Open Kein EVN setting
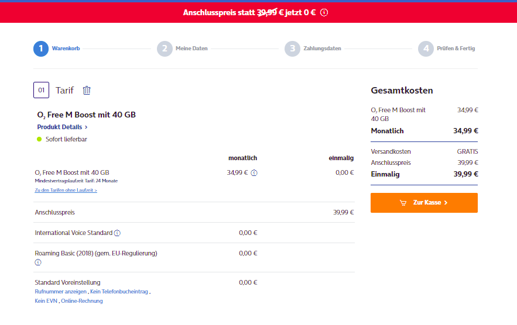 point(46,301)
